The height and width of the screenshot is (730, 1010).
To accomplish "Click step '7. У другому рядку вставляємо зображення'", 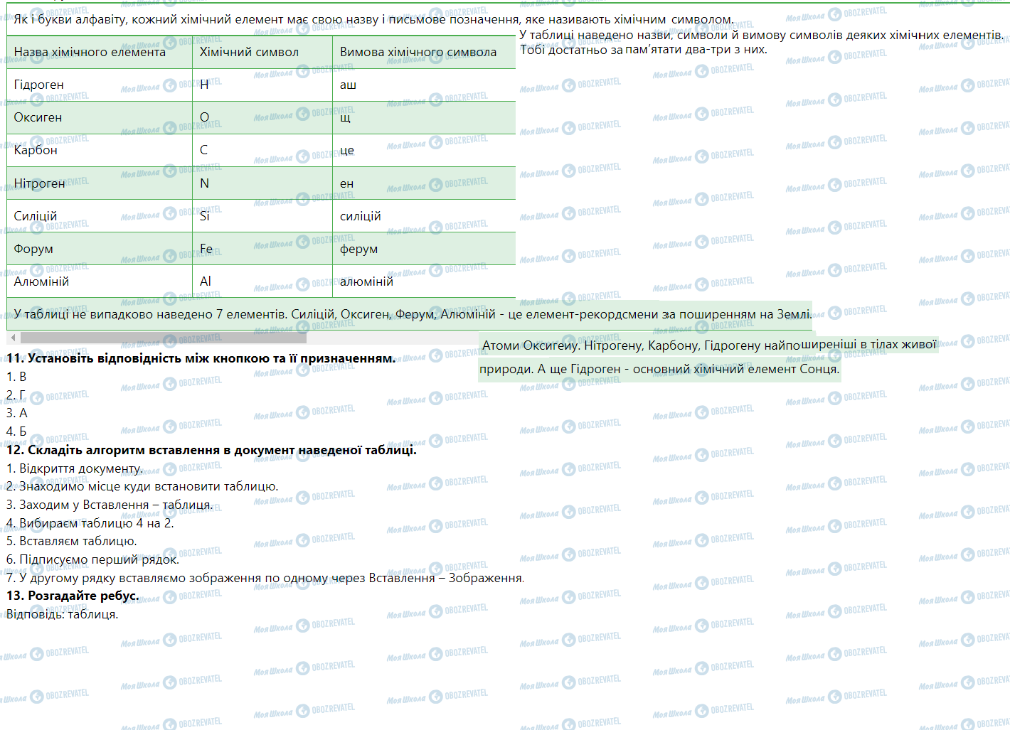I will pyautogui.click(x=265, y=578).
